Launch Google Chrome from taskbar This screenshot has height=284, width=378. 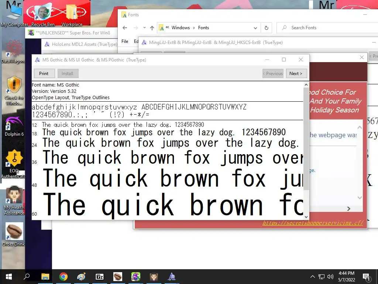coord(63,277)
